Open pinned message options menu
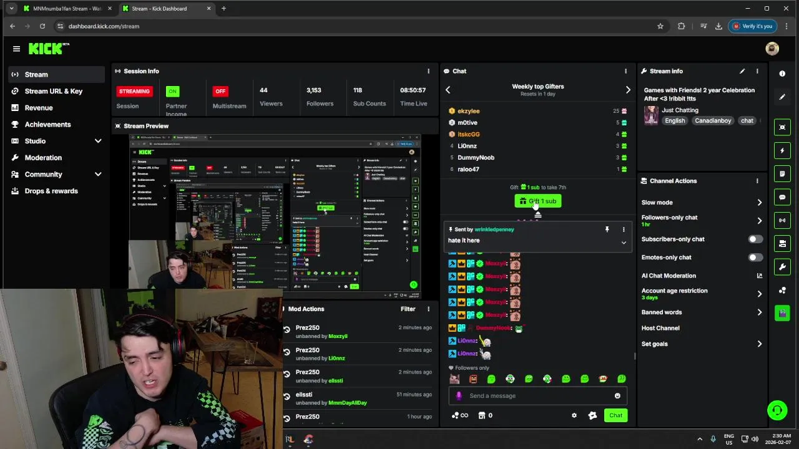The width and height of the screenshot is (799, 449). pos(623,229)
